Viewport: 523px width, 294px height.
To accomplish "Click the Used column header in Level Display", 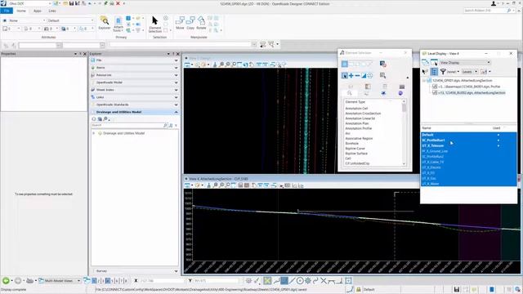I will click(x=496, y=128).
